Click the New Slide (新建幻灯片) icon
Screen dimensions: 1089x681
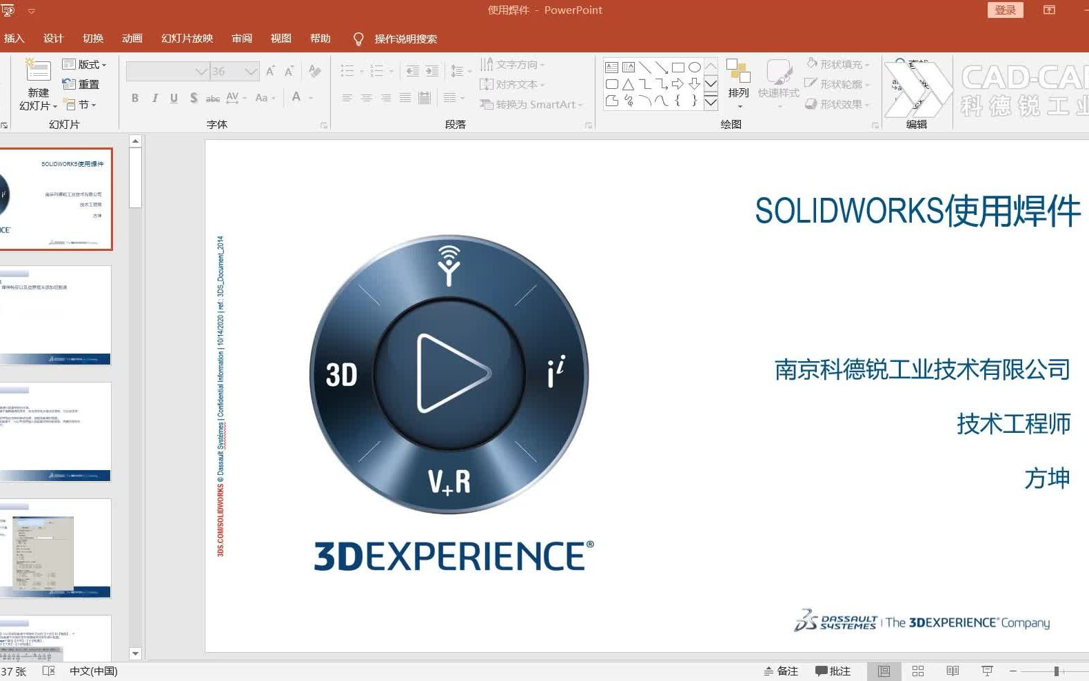[38, 71]
